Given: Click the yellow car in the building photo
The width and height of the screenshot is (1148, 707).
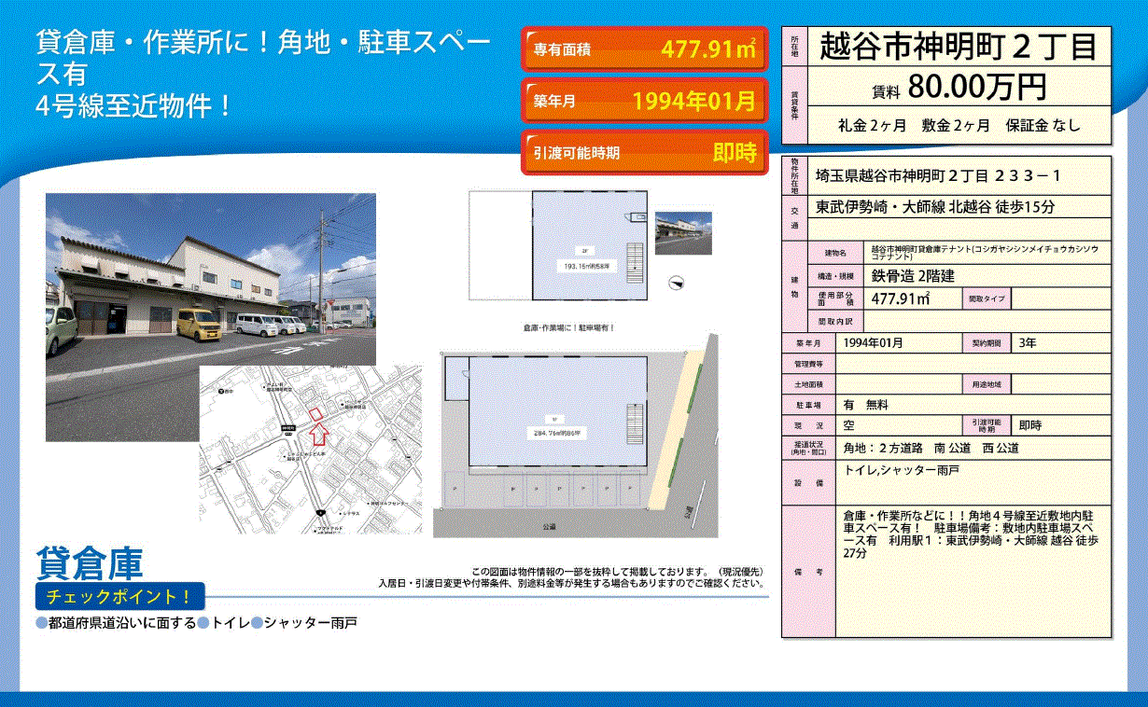Looking at the screenshot, I should pos(195,325).
